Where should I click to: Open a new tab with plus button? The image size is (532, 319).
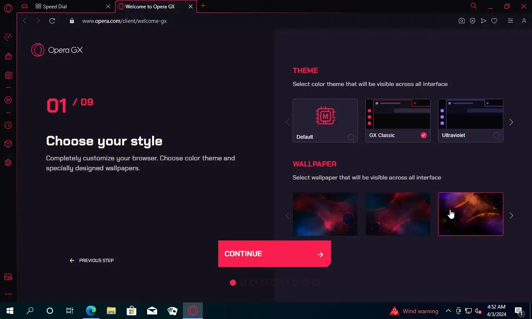point(203,6)
